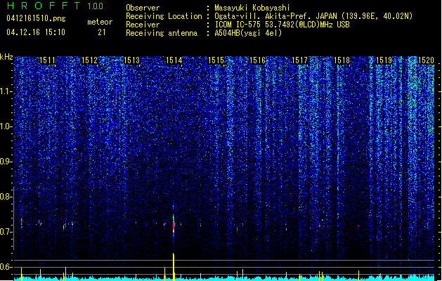
Task: Click the 'Receiving antenna' label
Action: tap(162, 33)
